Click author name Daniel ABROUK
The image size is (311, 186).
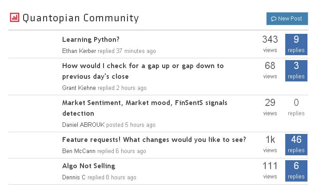(x=83, y=125)
